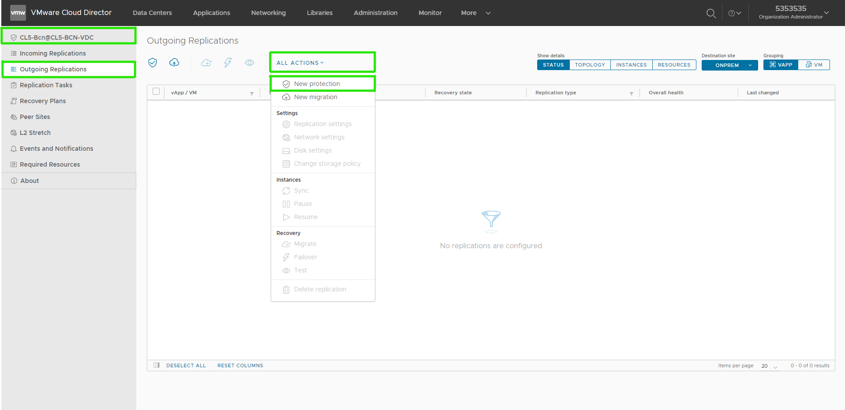Screen dimensions: 845x410
Task: Click the migrate cloud-arrow toolbar icon
Action: (206, 63)
